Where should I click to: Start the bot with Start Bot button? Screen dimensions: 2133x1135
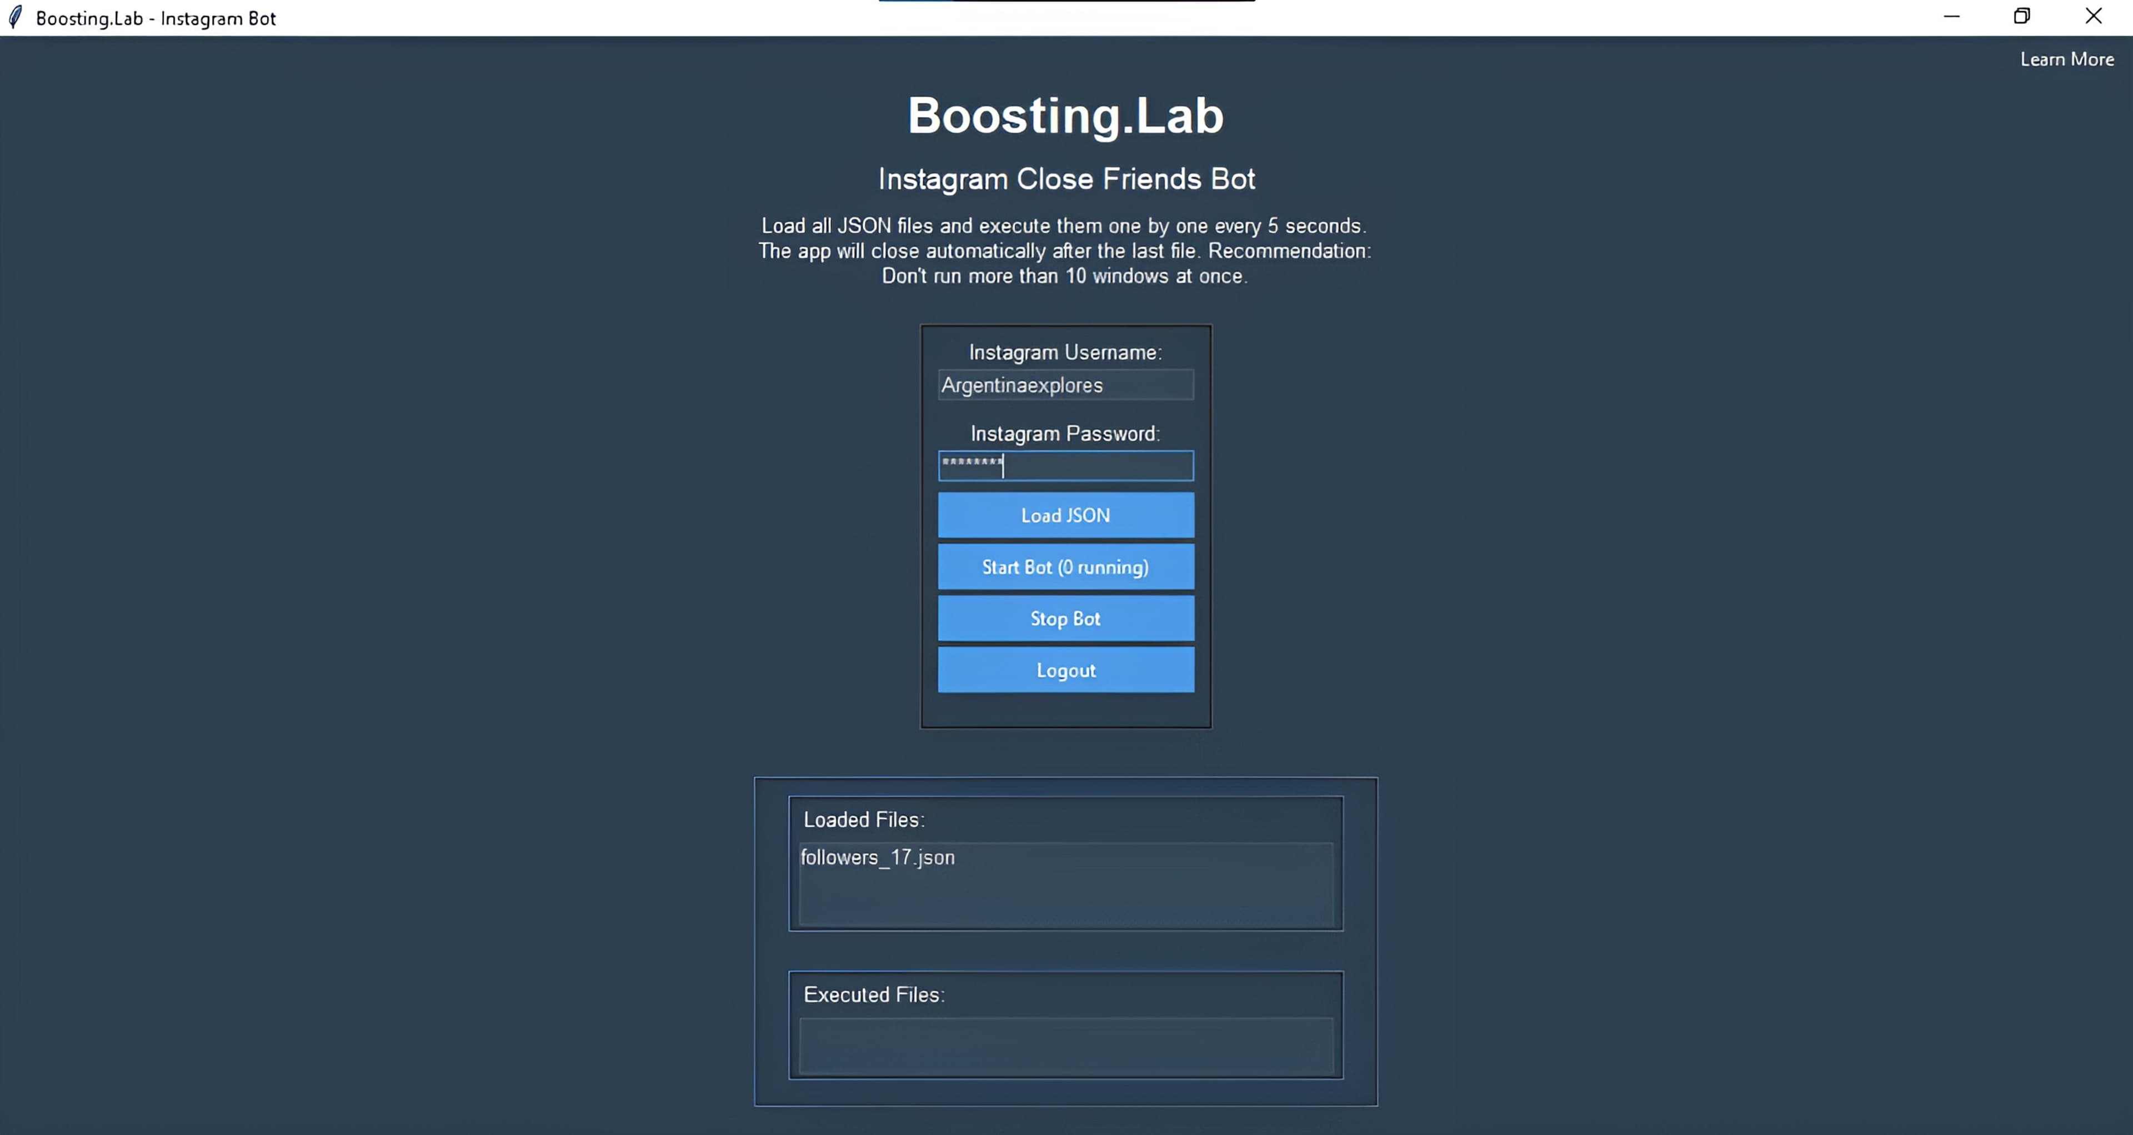(1066, 567)
